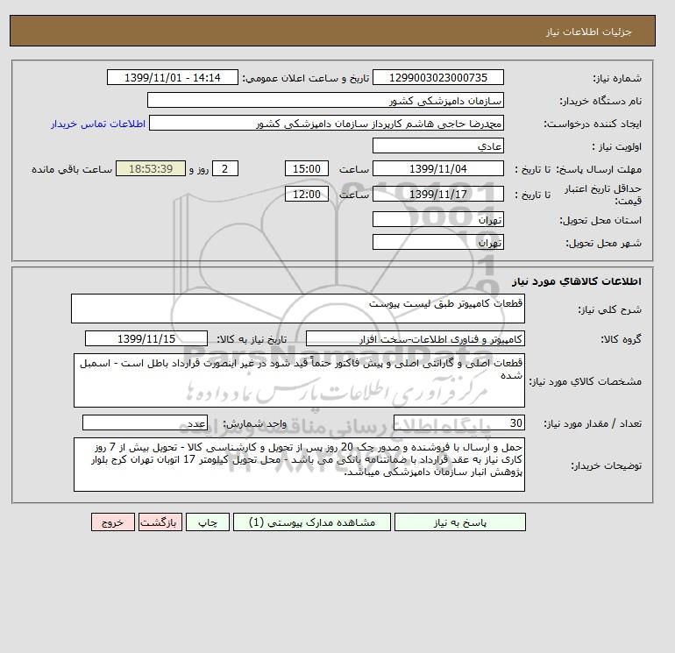675x653 pixels.
Task: Click the price validity date 1399/11/17
Action: coord(437,194)
